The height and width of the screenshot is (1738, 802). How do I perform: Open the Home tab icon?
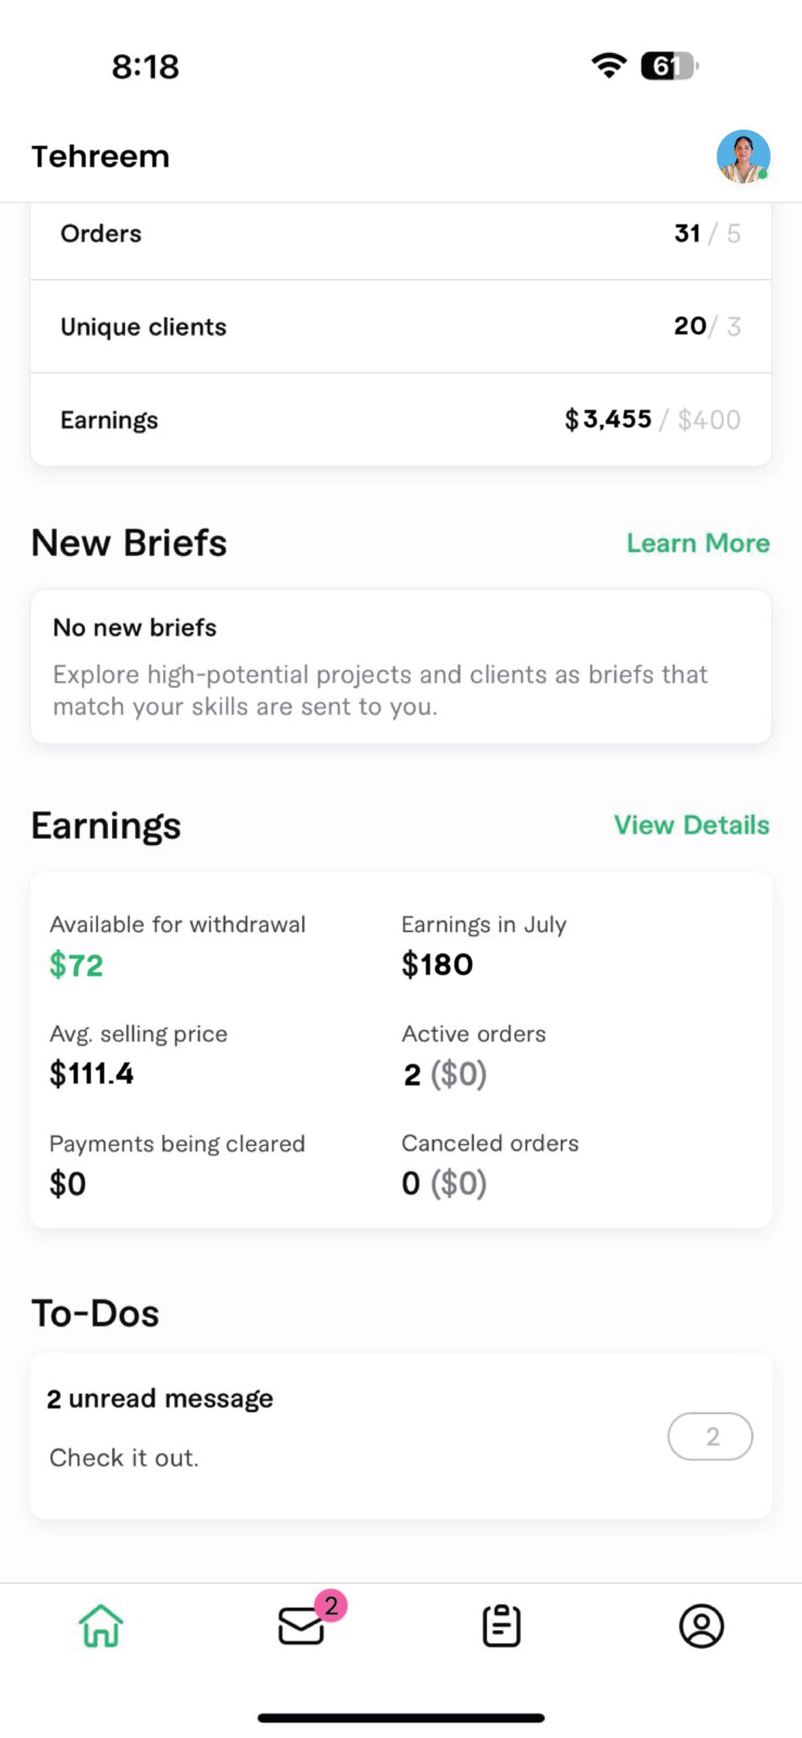101,1625
